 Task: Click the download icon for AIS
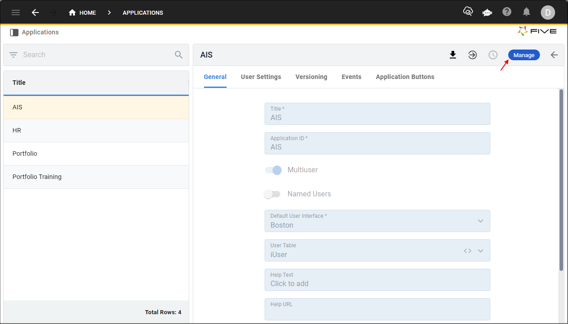coord(453,55)
